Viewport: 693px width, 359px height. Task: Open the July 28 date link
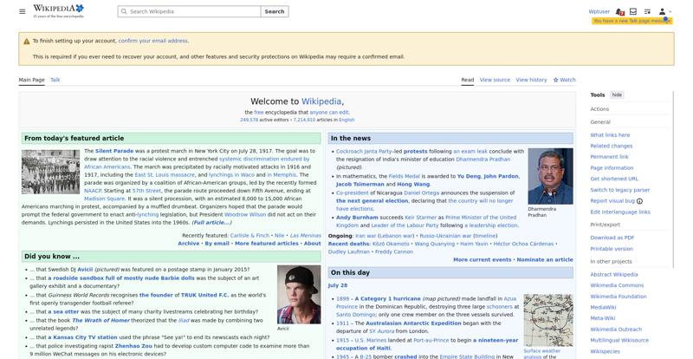(x=338, y=285)
